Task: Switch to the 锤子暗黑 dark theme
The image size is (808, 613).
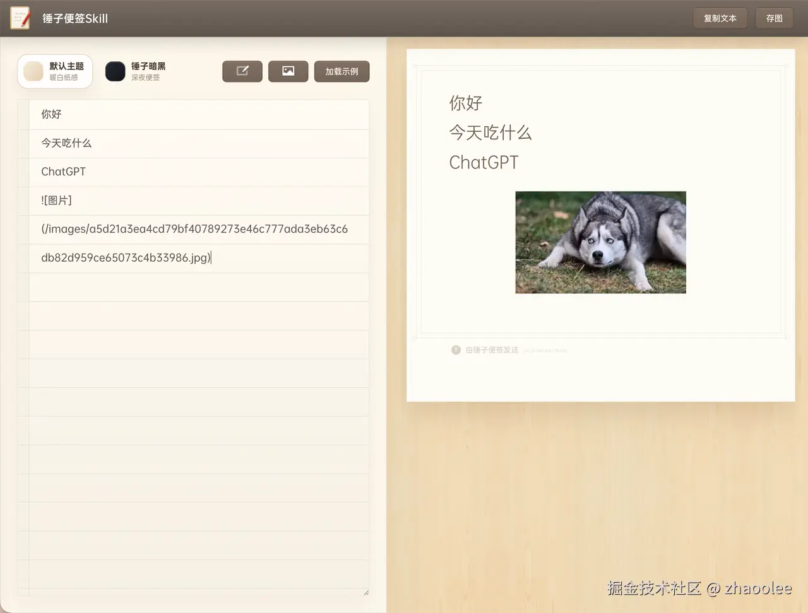Action: coord(133,71)
